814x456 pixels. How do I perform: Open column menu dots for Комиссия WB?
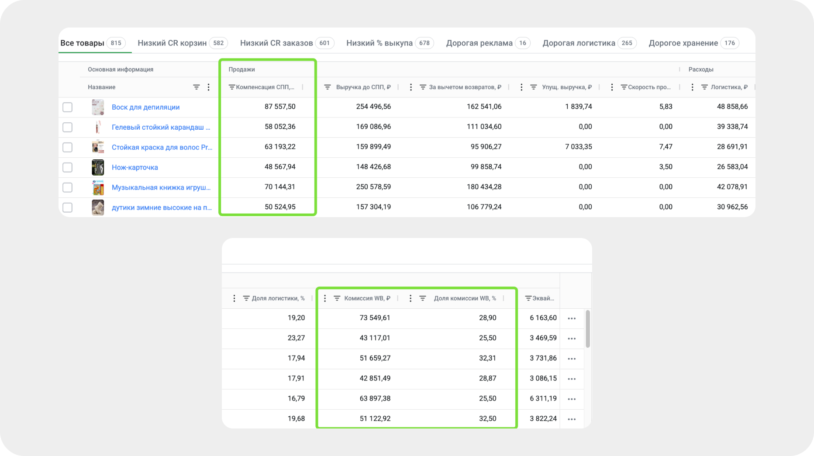324,298
